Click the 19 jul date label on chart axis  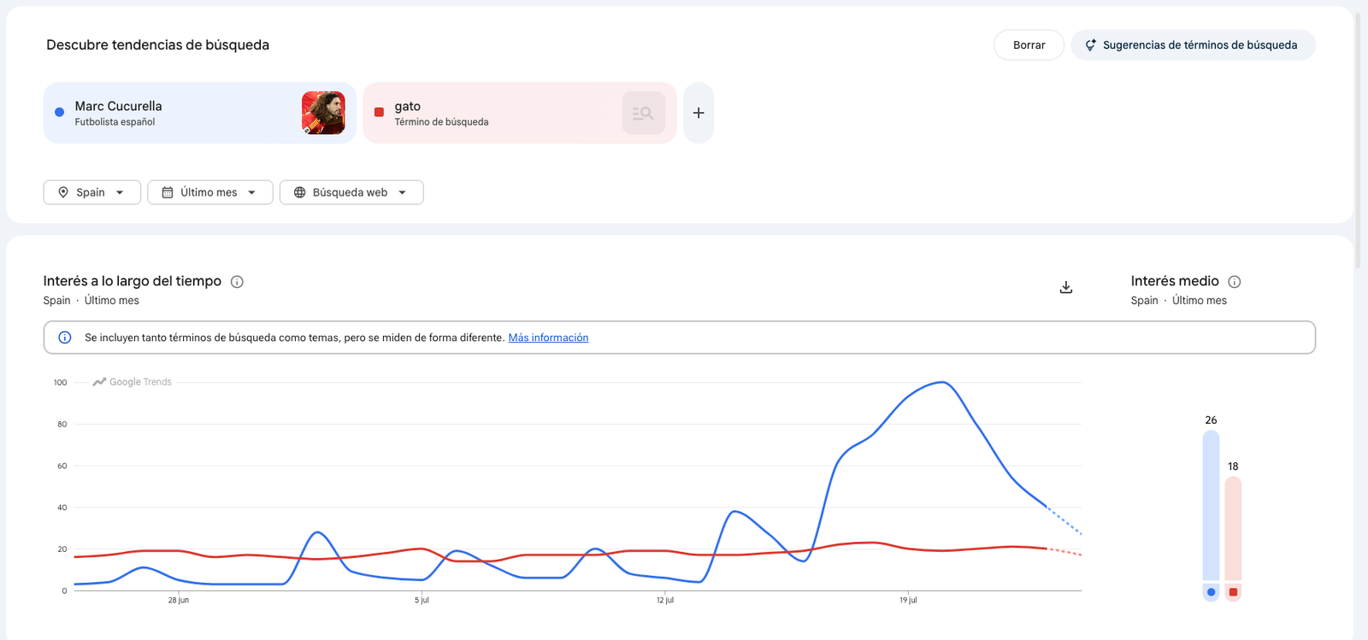(x=908, y=601)
